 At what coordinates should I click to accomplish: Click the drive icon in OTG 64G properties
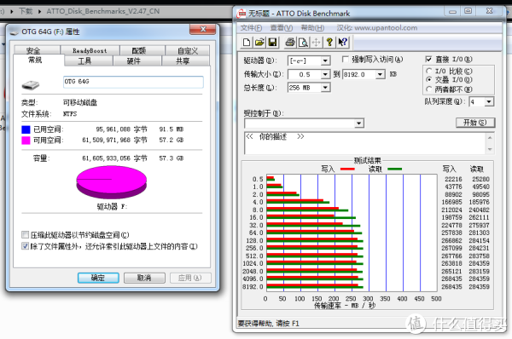click(x=31, y=85)
